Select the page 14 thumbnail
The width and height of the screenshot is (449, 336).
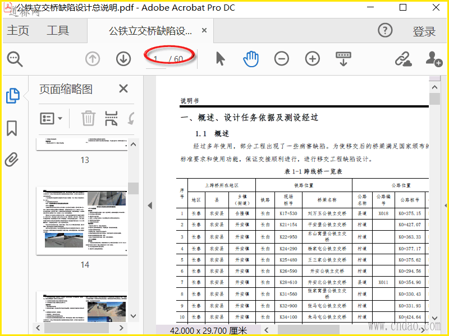pyautogui.click(x=82, y=221)
